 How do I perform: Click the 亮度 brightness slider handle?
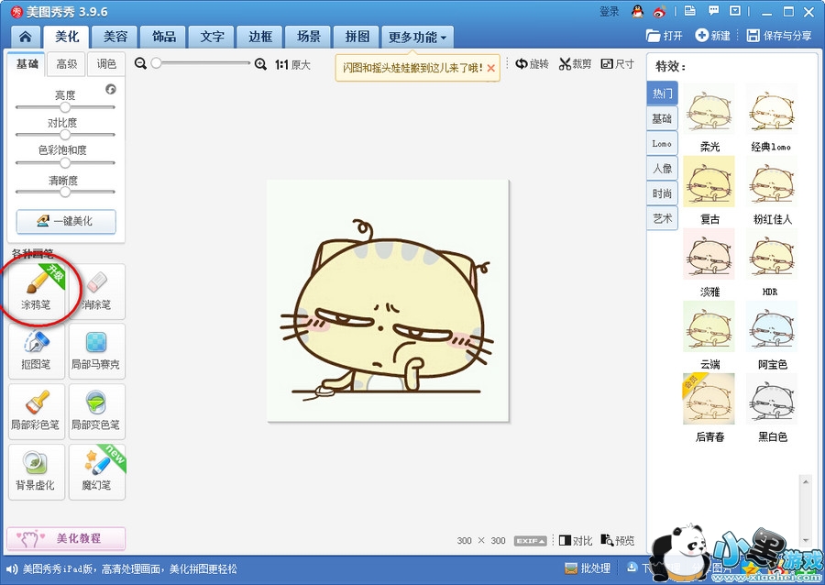click(x=65, y=107)
